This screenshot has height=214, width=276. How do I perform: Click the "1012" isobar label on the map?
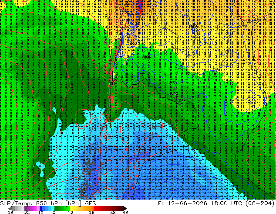pyautogui.click(x=174, y=93)
